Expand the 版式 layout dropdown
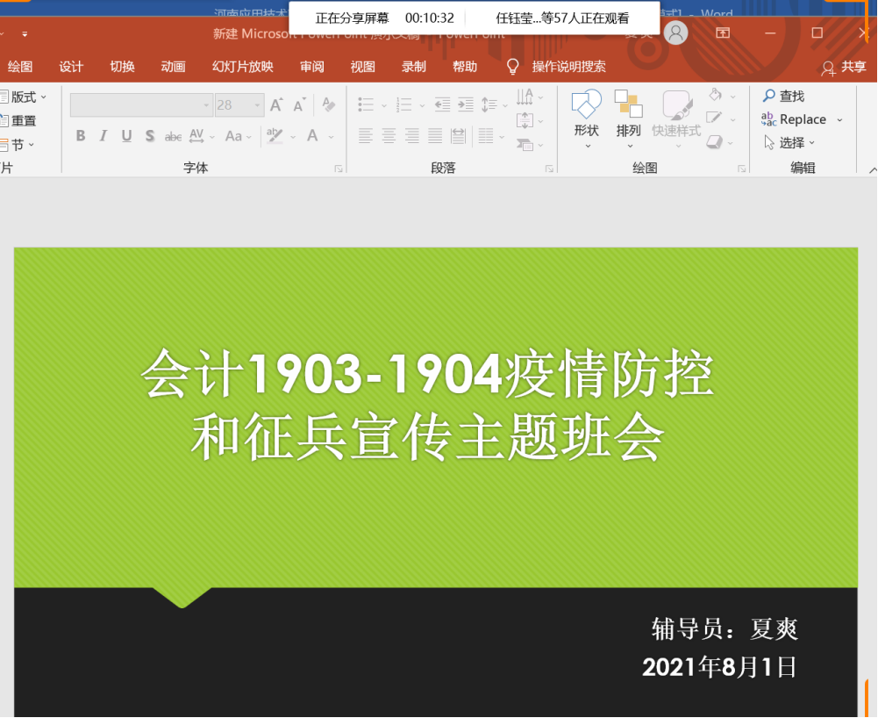Screen dimensions: 878x718 [44, 97]
